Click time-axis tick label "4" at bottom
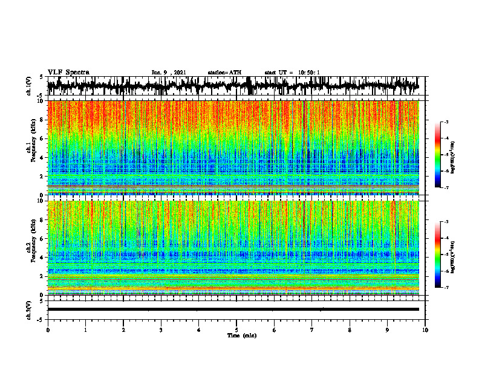 pyautogui.click(x=199, y=330)
